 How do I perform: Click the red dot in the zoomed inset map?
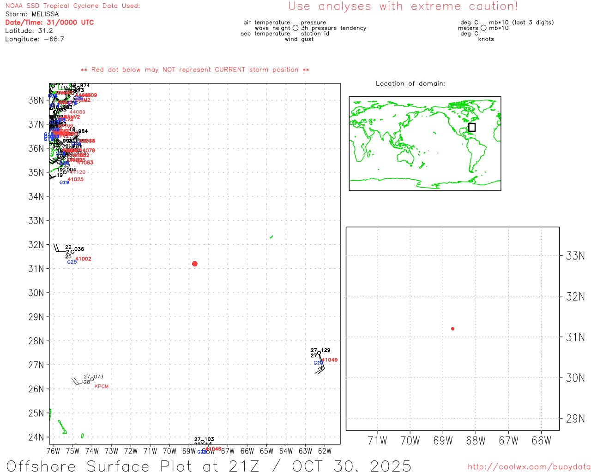click(452, 329)
